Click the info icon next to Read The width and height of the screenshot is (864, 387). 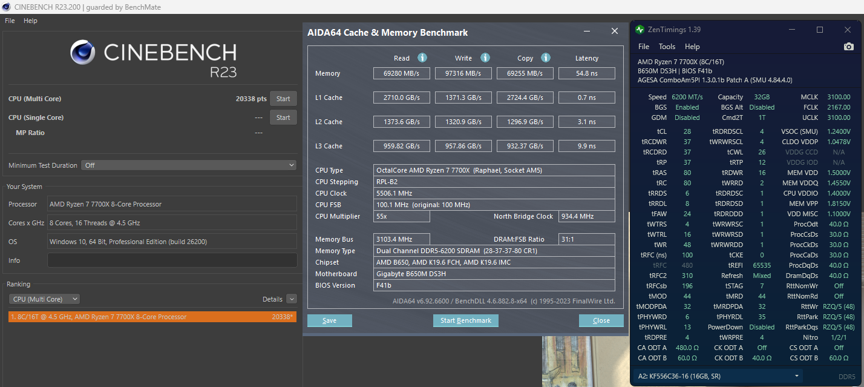422,58
